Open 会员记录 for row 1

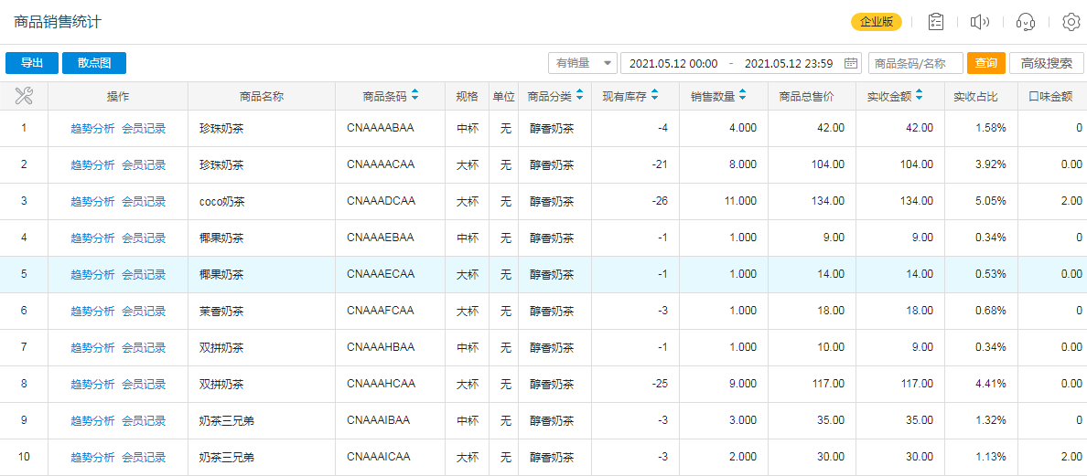144,128
